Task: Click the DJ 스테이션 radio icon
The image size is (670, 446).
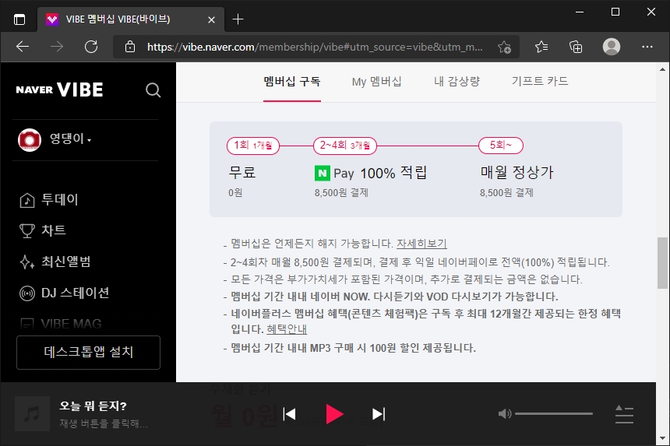Action: (27, 293)
